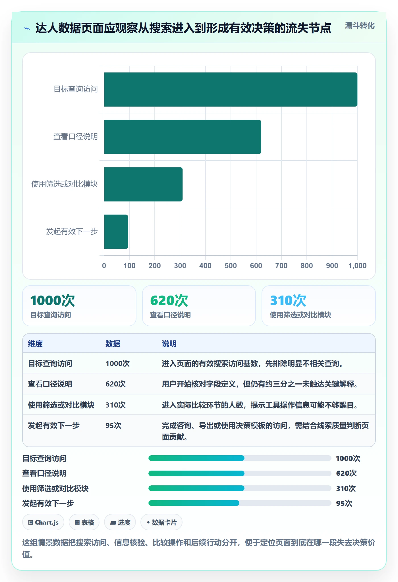Select the 表格 chip
This screenshot has width=398, height=582.
point(84,522)
